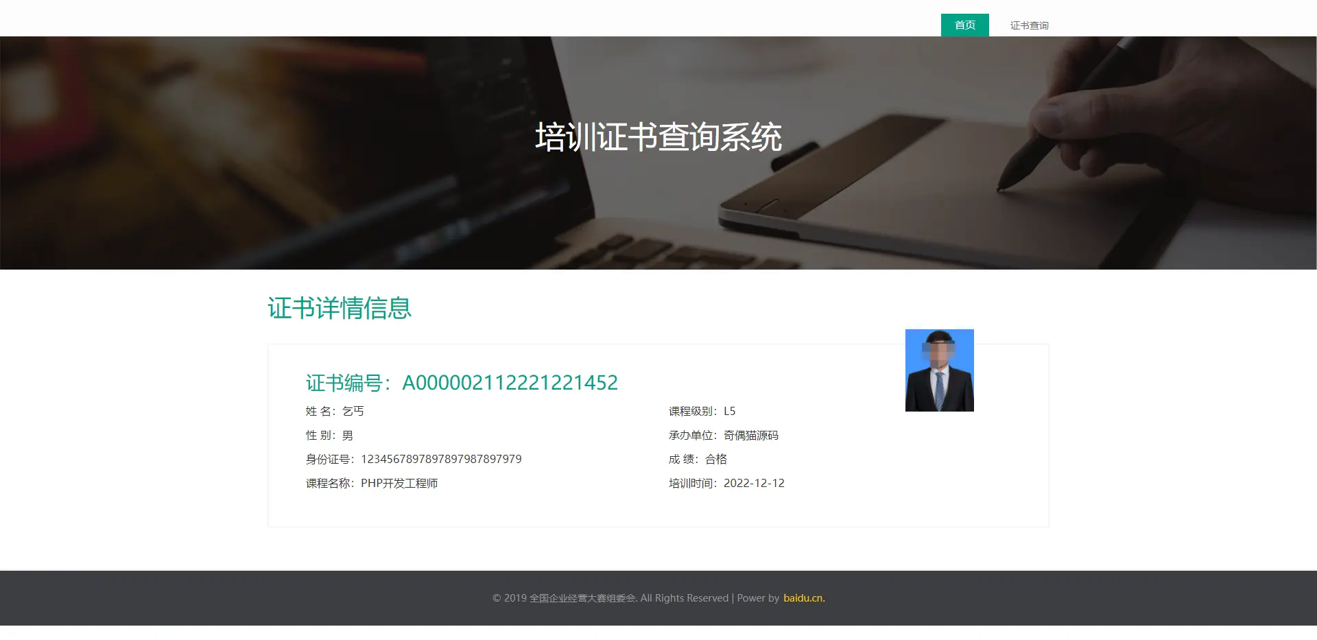Click the gender row 性别：男
The height and width of the screenshot is (640, 1317).
tap(329, 435)
